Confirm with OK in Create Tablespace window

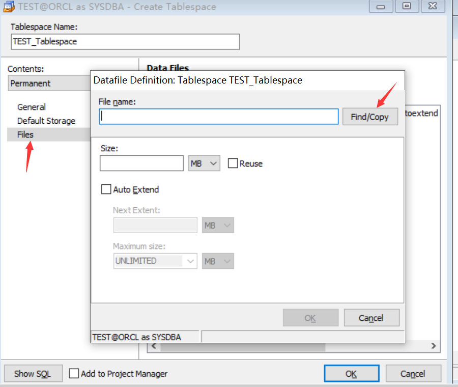(352, 373)
